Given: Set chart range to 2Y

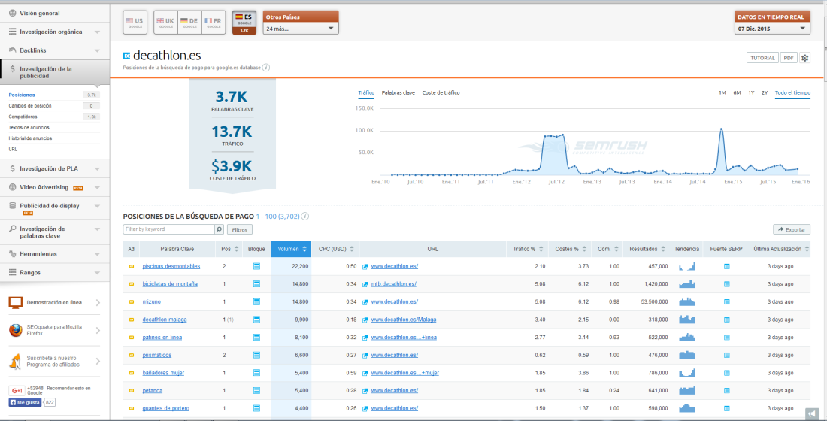Looking at the screenshot, I should click(x=765, y=93).
